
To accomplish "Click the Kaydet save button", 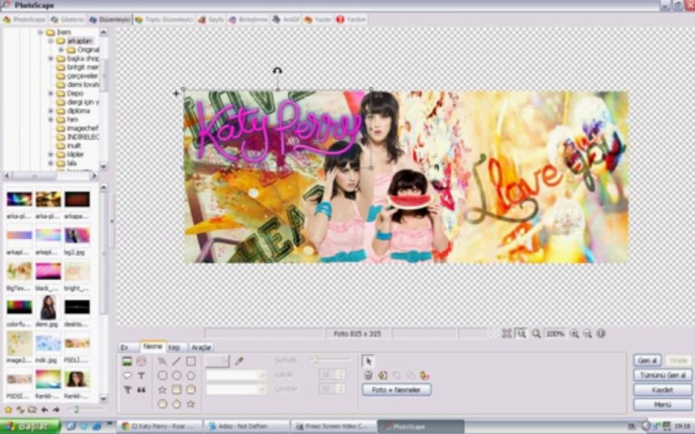I will pyautogui.click(x=662, y=390).
